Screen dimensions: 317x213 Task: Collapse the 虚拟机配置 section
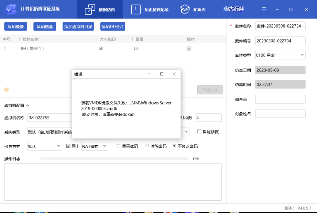pos(28,105)
